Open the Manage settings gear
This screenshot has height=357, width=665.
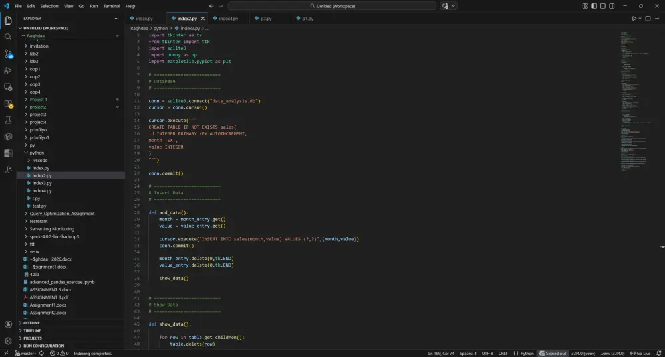(8, 340)
